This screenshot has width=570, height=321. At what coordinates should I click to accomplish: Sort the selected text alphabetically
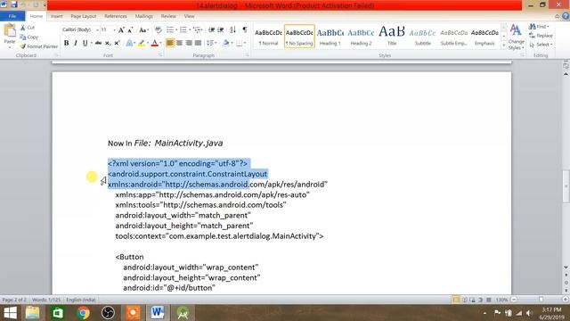(x=232, y=29)
